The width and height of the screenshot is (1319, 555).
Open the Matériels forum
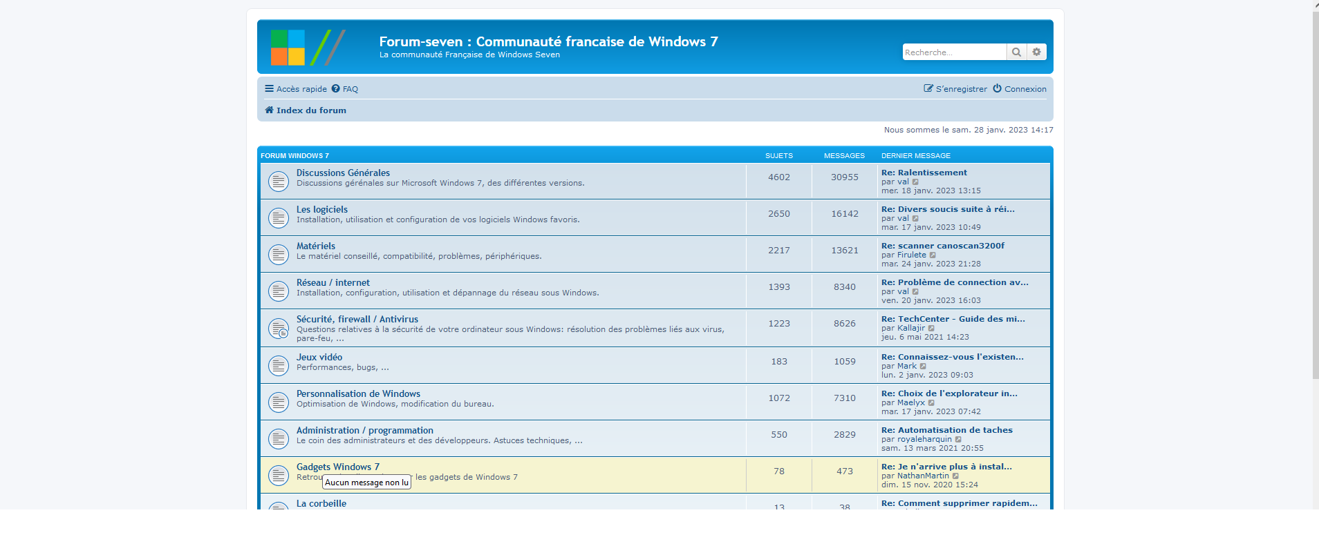(x=316, y=246)
